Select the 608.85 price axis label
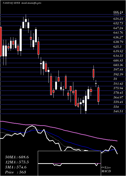Image resolution: width=126 pixels, height=176 pixels. point(118,60)
